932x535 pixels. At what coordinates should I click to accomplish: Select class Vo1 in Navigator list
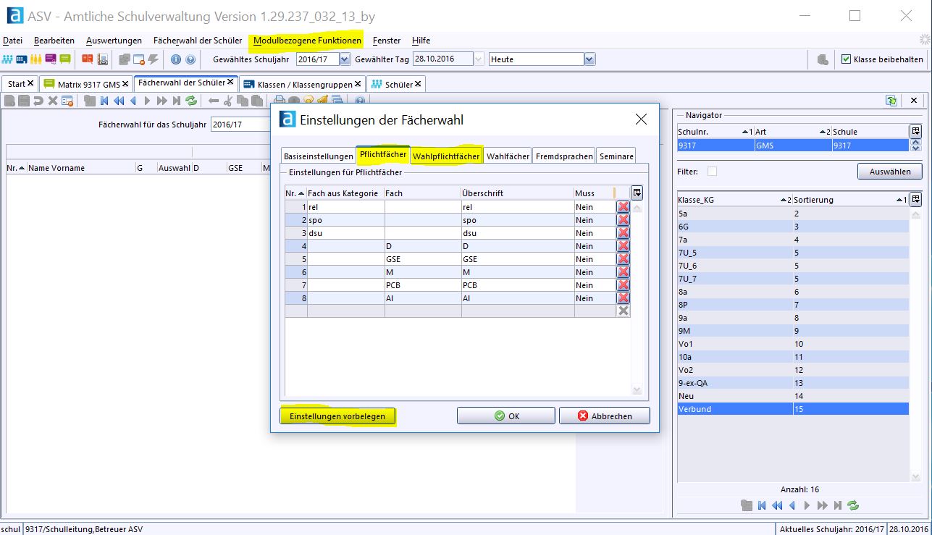(x=792, y=344)
